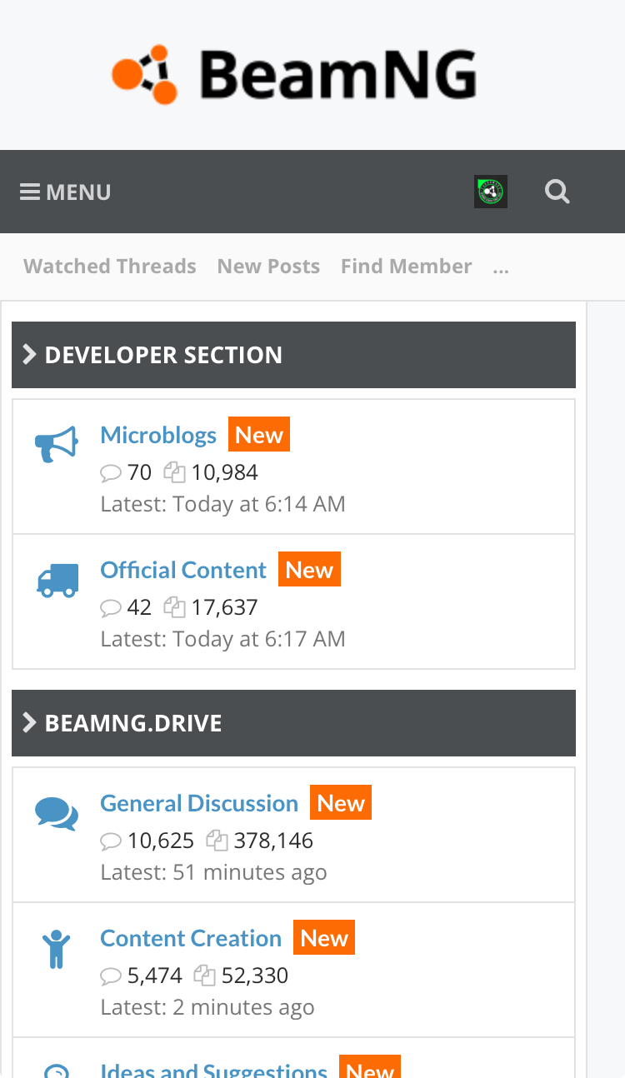Click the New badge beside Official Content
The width and height of the screenshot is (625, 1078).
tap(309, 569)
